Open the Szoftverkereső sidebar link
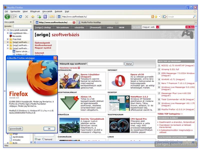The width and height of the screenshot is (200, 150). pyautogui.click(x=43, y=45)
